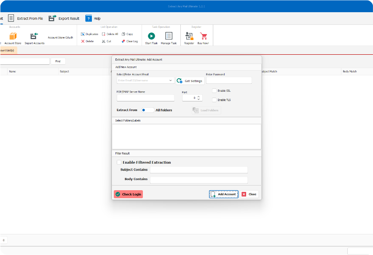
Task: Click the Select Folders/Labels list area
Action: (x=186, y=137)
